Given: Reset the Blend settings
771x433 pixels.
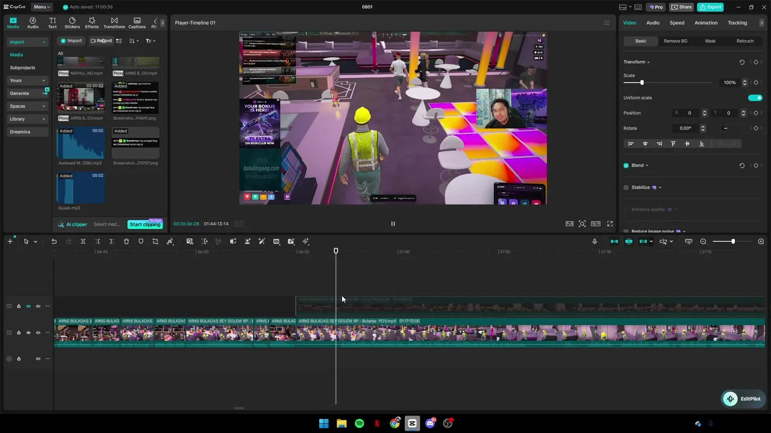Looking at the screenshot, I should pyautogui.click(x=741, y=165).
